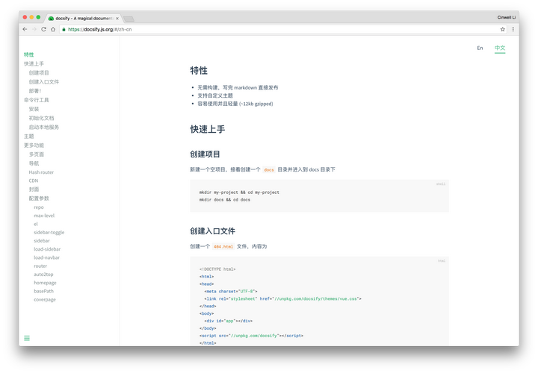Select coverpage option in sidebar
Image resolution: width=538 pixels, height=373 pixels.
coord(45,299)
